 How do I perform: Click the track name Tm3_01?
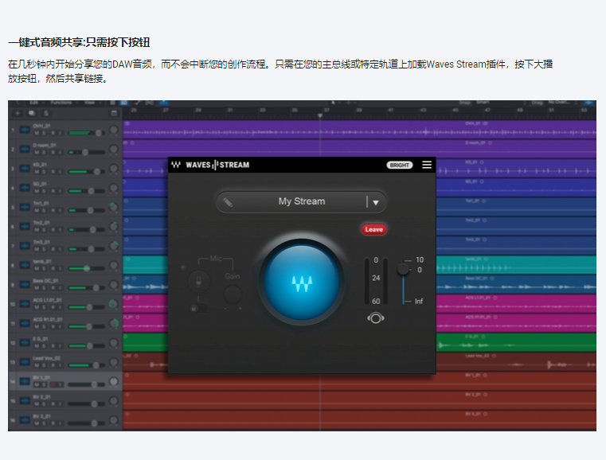[41, 242]
